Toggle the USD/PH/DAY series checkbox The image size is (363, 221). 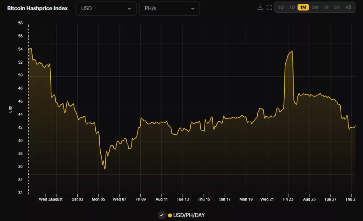[162, 215]
